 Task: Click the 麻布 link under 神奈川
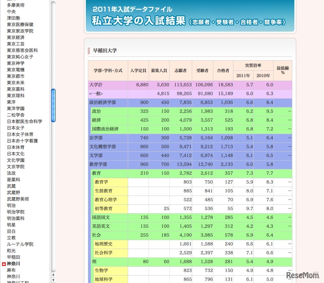[x=11, y=270]
